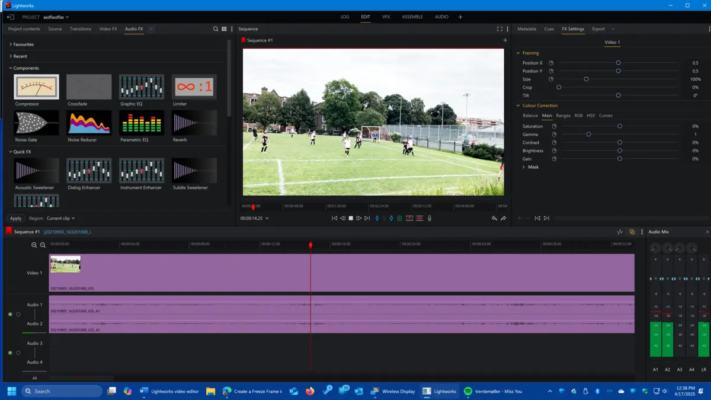Click the video clip thumbnail on the timeline
The width and height of the screenshot is (711, 400).
click(65, 265)
